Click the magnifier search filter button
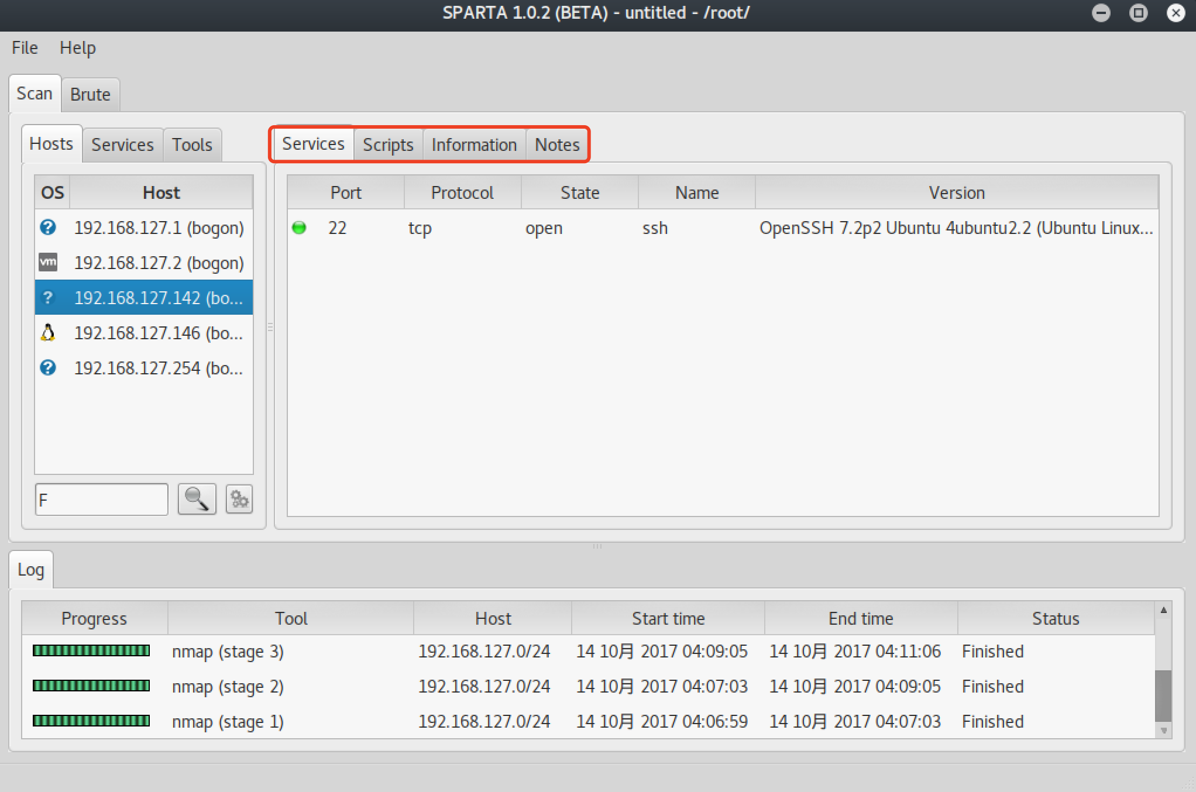 click(x=197, y=499)
